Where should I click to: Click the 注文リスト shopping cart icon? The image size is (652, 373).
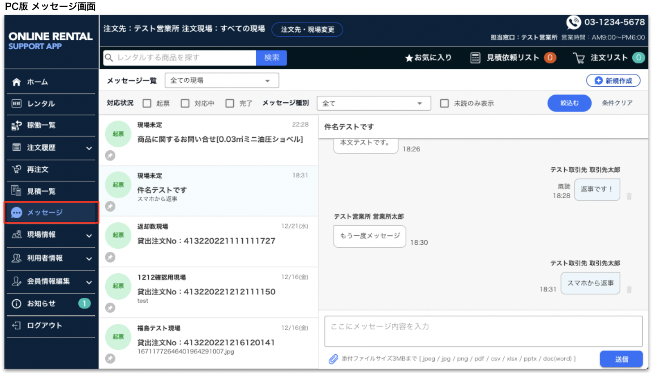click(579, 58)
